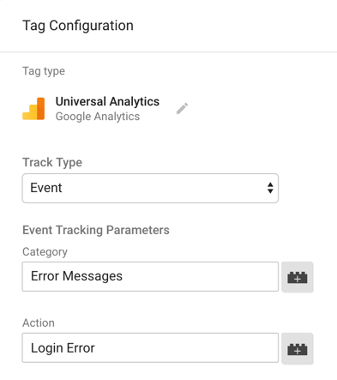Click the pencil edit icon beside Universal Analytics
The width and height of the screenshot is (337, 380).
(x=182, y=108)
